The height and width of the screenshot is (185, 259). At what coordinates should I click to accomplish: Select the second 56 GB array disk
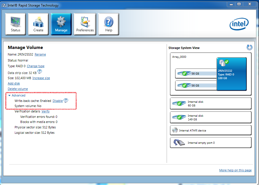196,85
